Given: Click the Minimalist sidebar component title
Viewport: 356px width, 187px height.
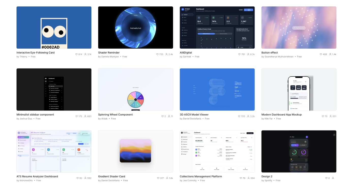Looking at the screenshot, I should tap(35, 114).
